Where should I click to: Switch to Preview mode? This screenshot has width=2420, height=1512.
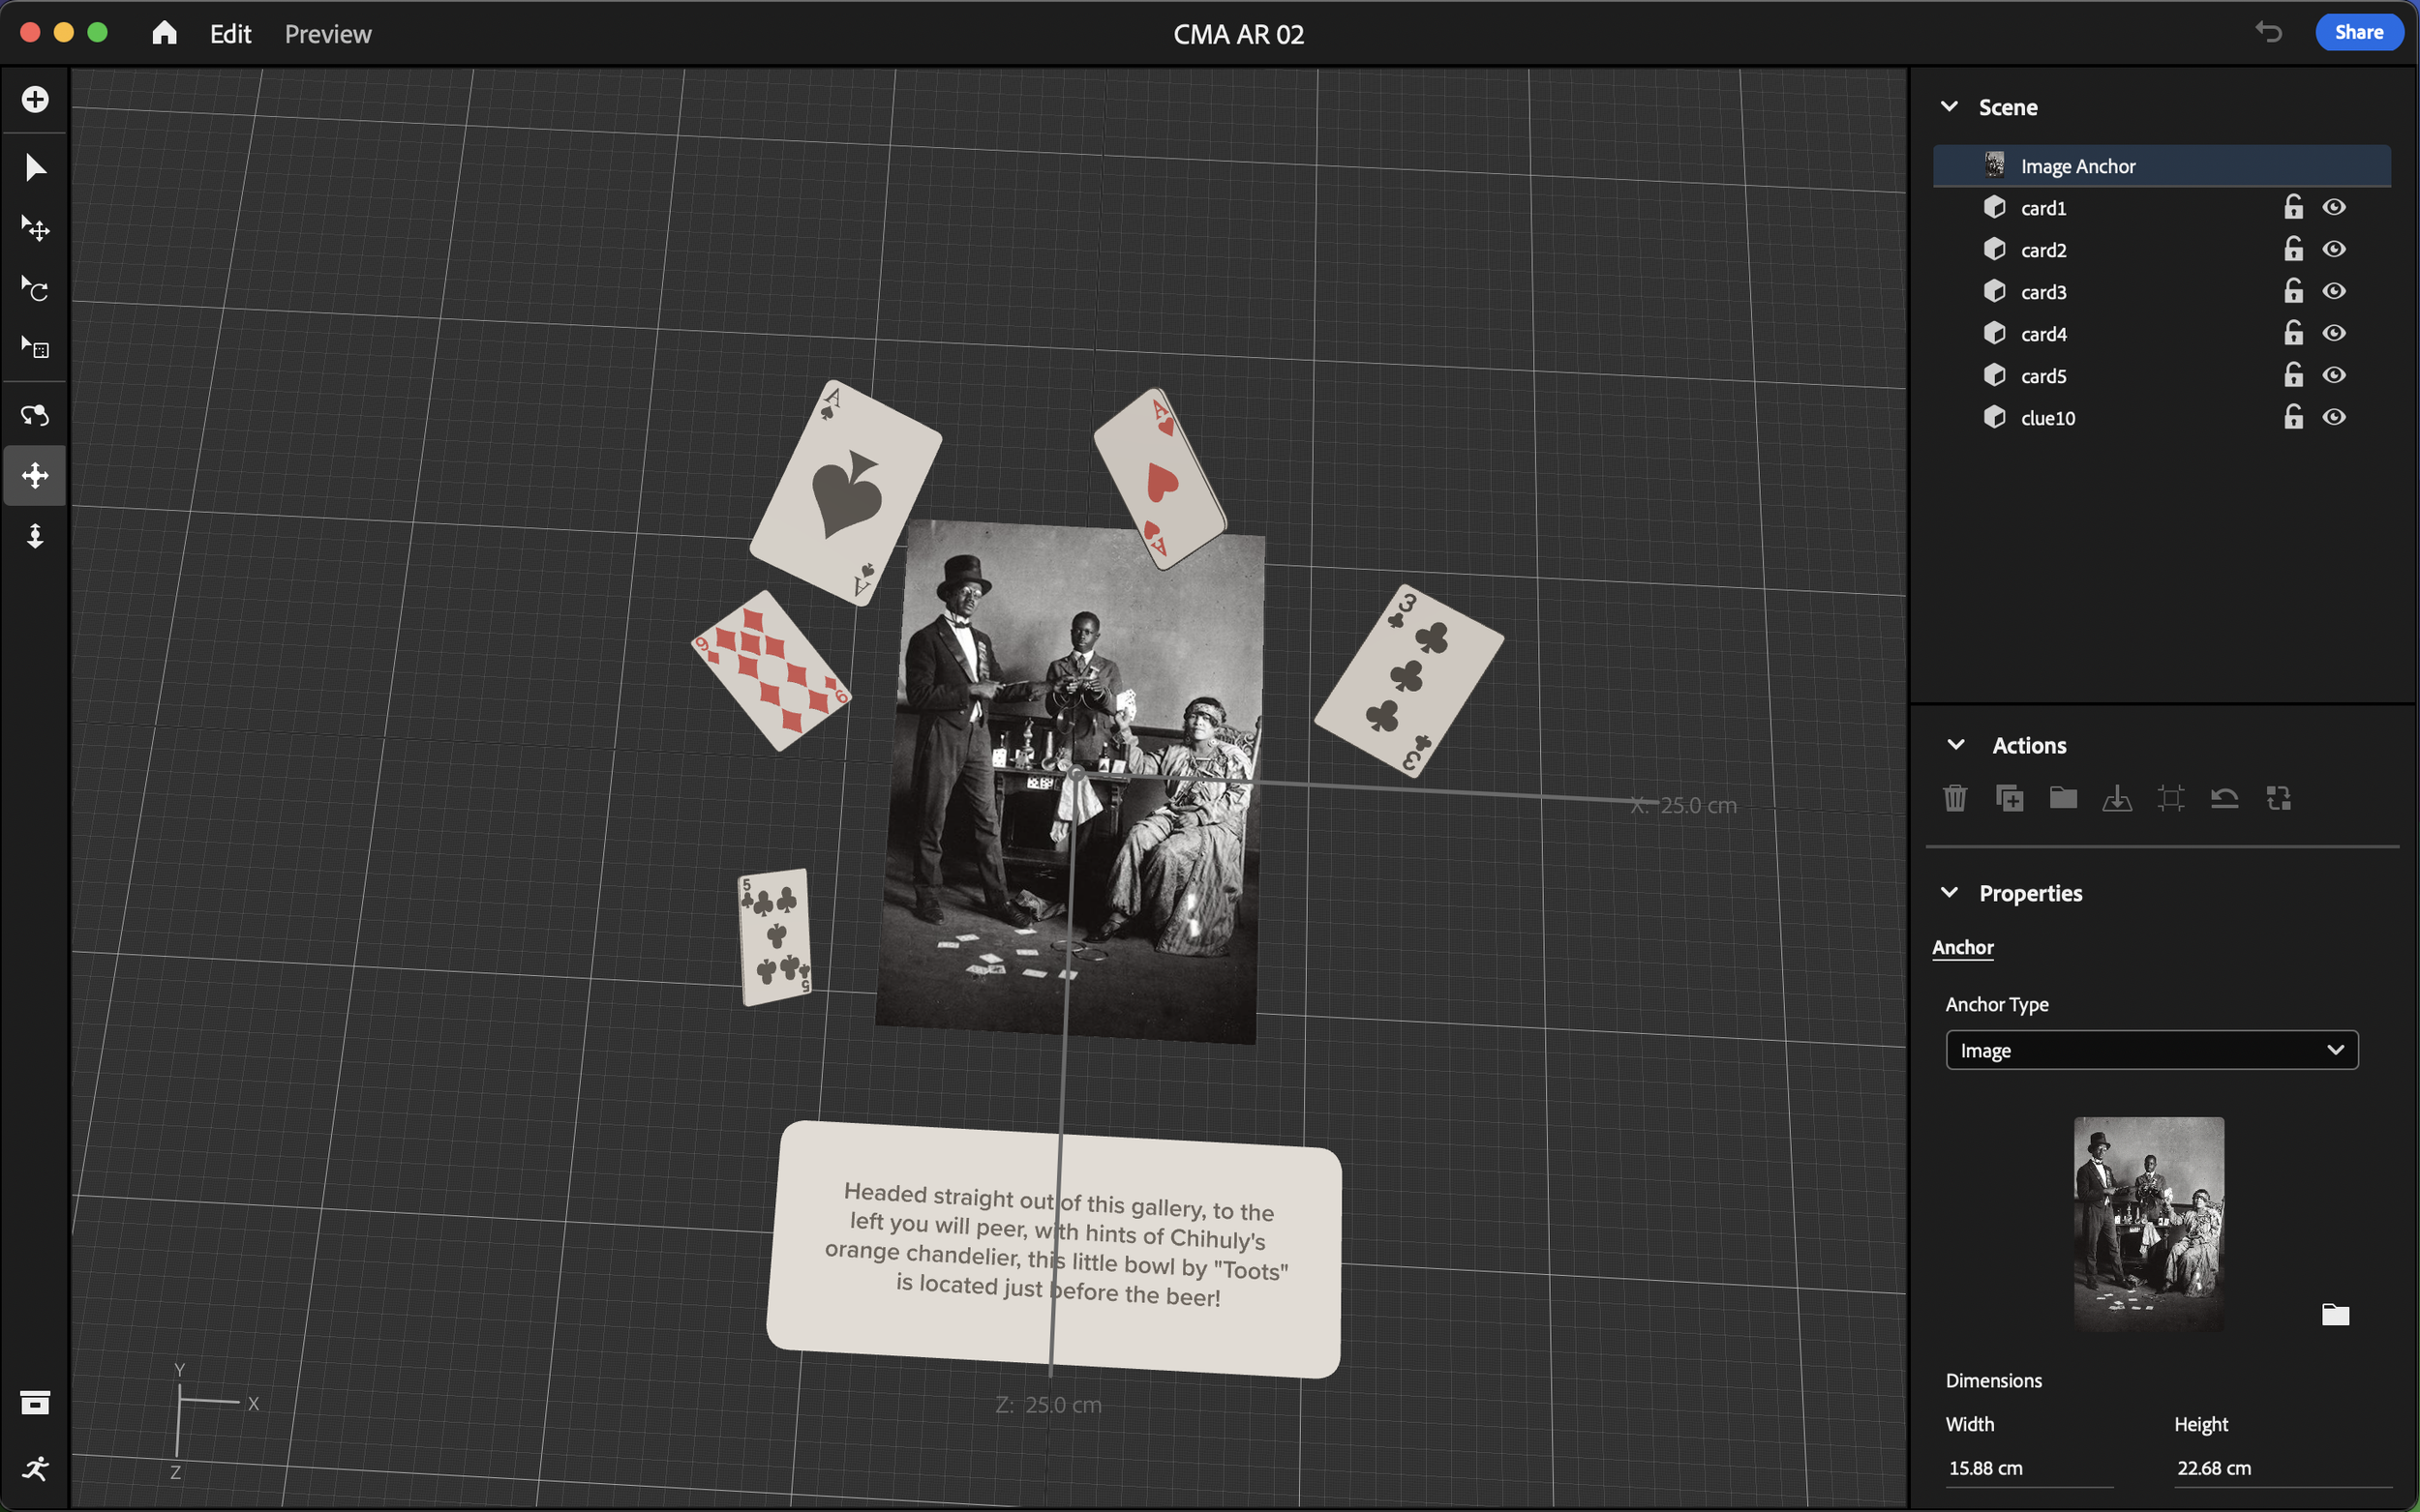327,34
